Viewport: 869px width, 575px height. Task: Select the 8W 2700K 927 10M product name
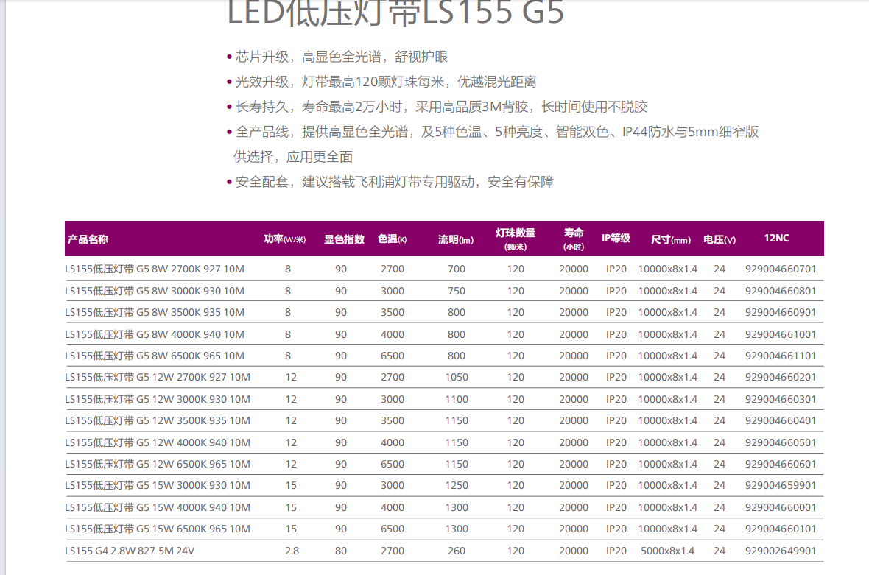pos(155,269)
